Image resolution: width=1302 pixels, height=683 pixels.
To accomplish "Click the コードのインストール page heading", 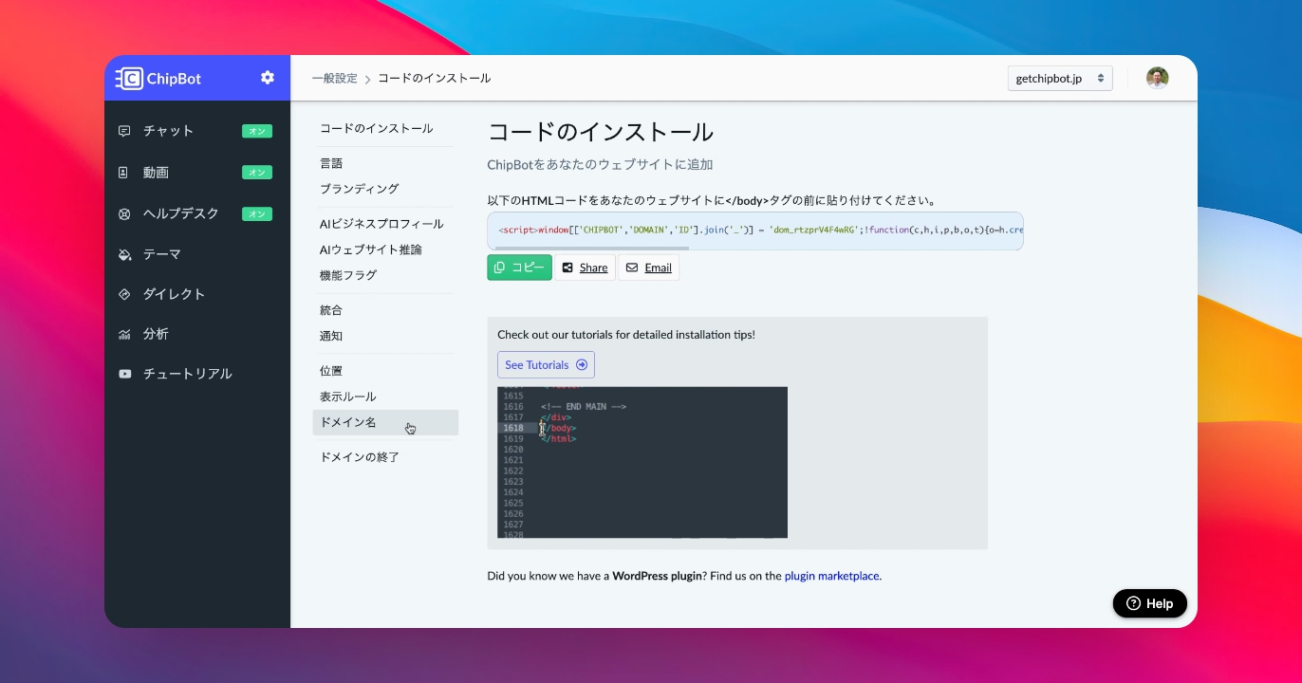I will click(601, 132).
